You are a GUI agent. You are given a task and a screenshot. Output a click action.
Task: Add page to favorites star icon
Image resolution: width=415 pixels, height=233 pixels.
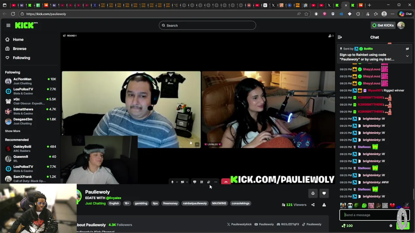point(306,14)
